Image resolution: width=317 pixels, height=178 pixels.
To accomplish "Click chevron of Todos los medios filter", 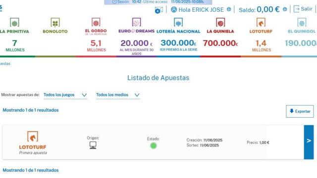I will point(137,95).
